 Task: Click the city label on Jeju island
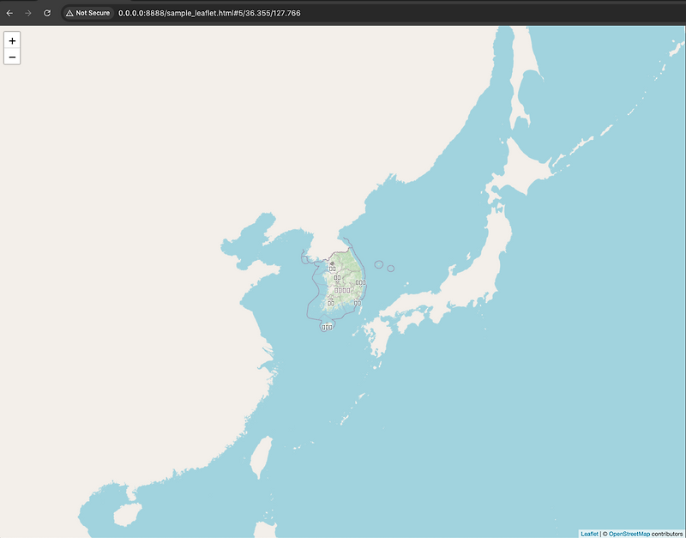pyautogui.click(x=327, y=327)
